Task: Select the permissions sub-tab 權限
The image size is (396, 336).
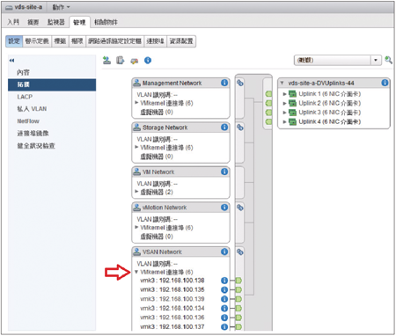Action: [77, 41]
